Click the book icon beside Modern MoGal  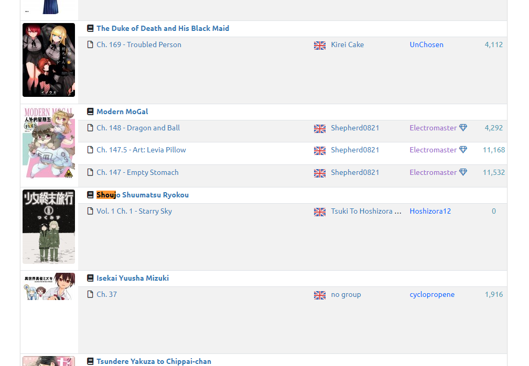pyautogui.click(x=90, y=112)
